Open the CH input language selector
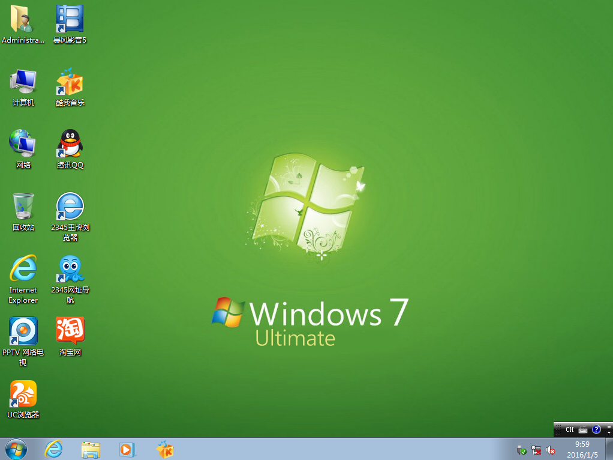 pos(569,430)
